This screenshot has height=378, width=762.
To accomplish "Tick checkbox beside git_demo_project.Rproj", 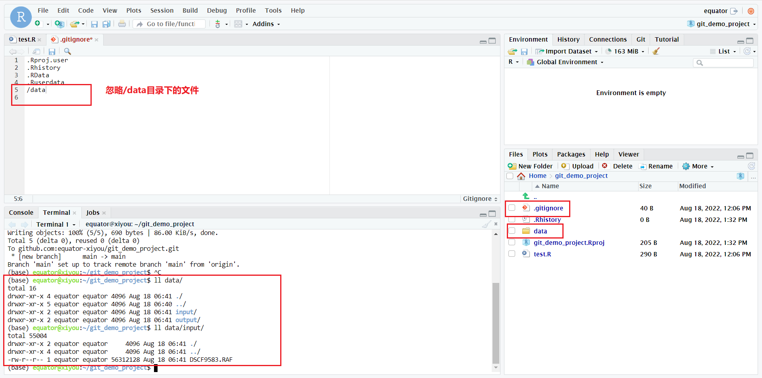I will [x=512, y=242].
